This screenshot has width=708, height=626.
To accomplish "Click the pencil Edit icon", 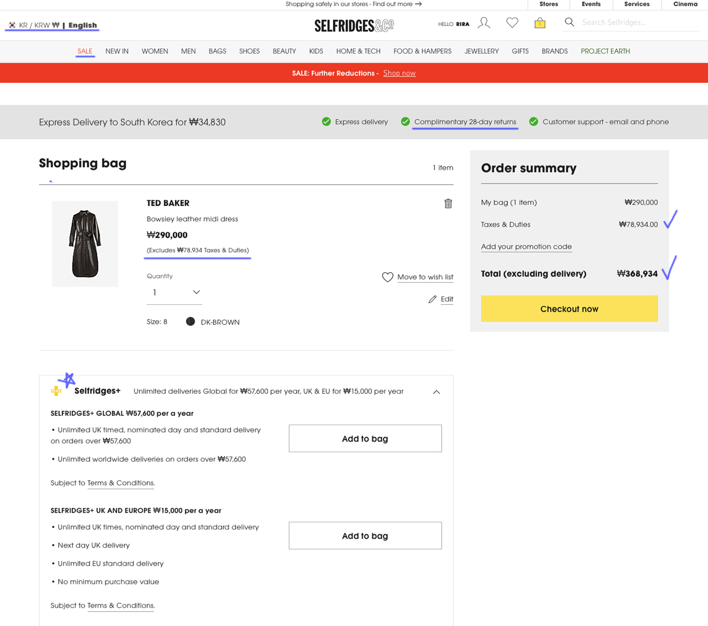I will (432, 299).
